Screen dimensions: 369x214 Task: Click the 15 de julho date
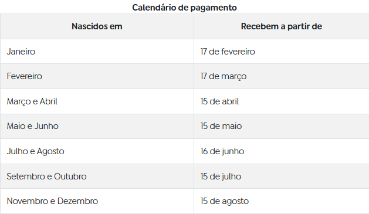221,176
